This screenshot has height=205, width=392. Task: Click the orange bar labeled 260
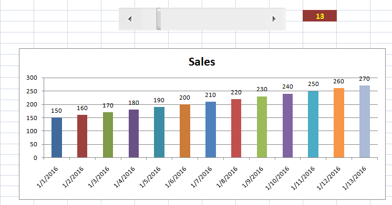339,123
